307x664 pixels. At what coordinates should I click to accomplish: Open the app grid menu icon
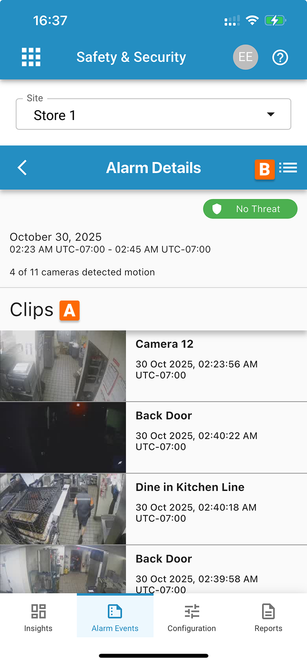tap(31, 57)
